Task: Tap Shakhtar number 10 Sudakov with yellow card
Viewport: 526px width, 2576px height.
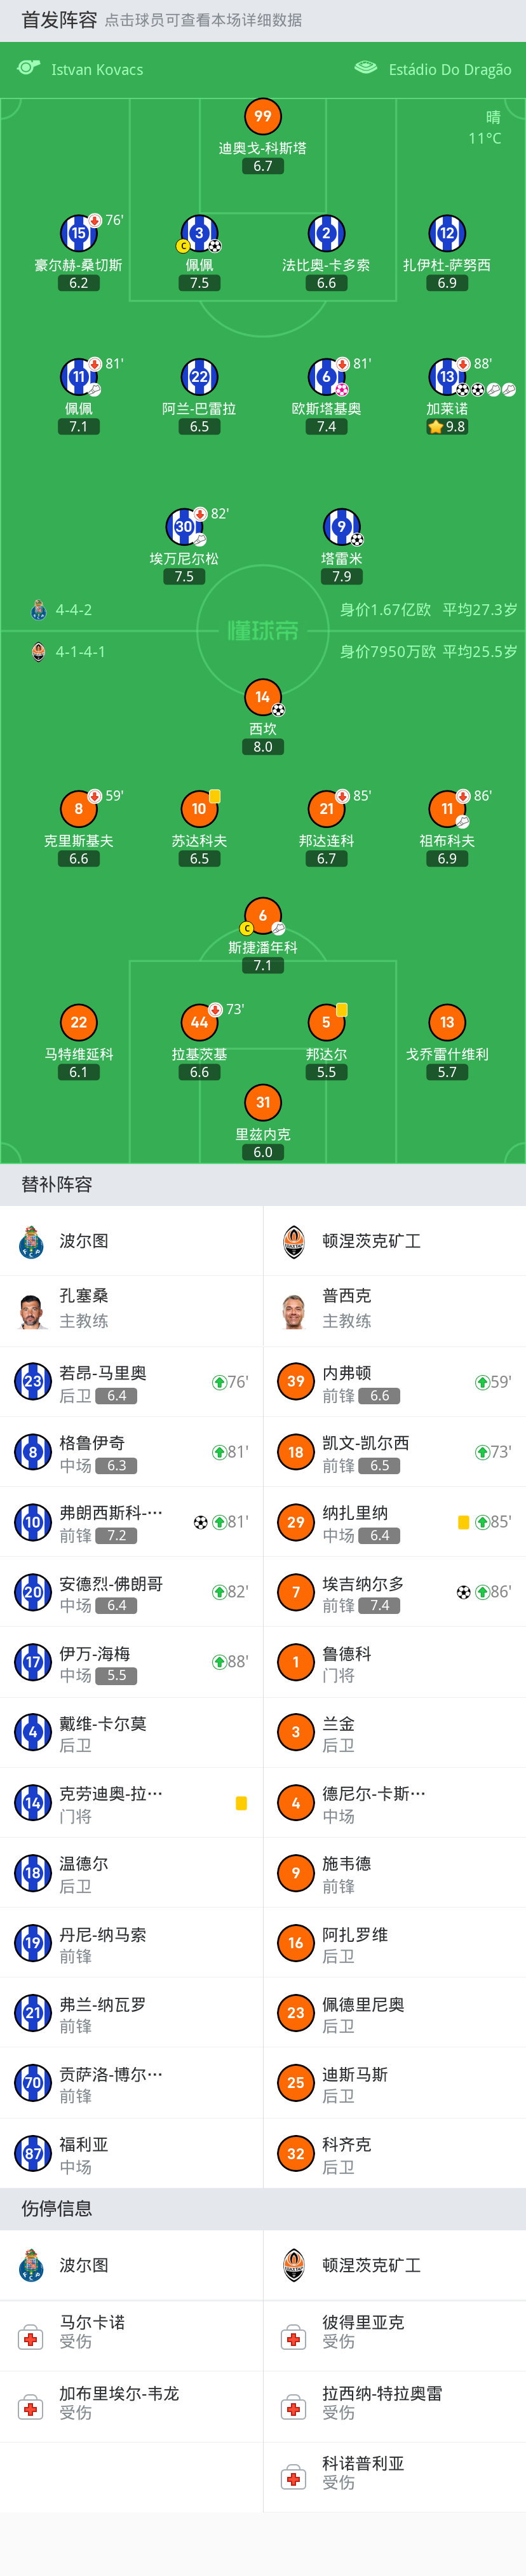Action: click(199, 809)
